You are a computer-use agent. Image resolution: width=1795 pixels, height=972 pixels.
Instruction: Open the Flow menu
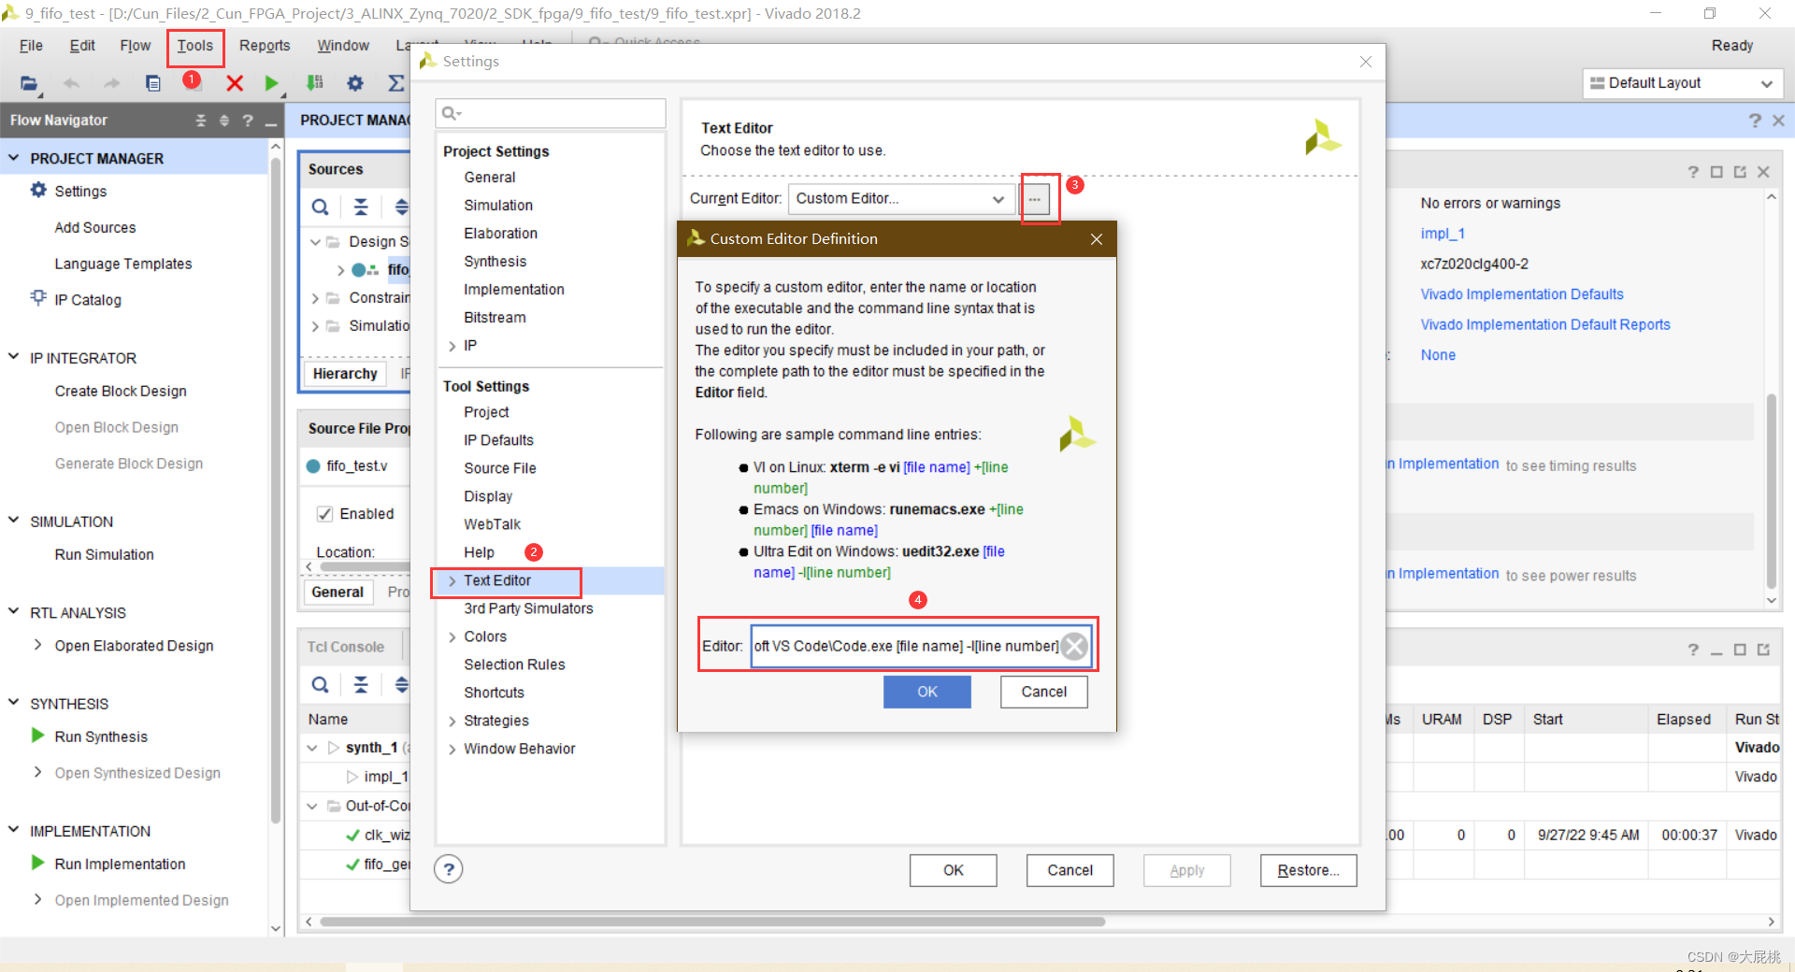coord(136,46)
